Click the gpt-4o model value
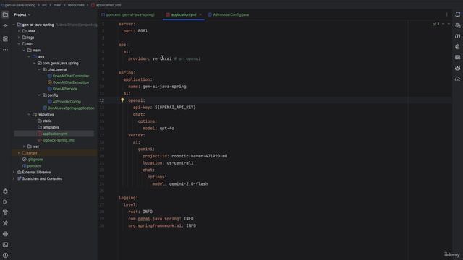 point(167,129)
